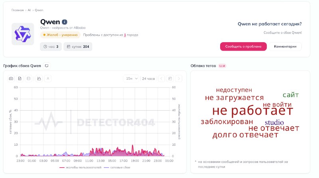Click the calendar icon in daily counter
The width and height of the screenshot is (319, 178).
click(x=69, y=47)
